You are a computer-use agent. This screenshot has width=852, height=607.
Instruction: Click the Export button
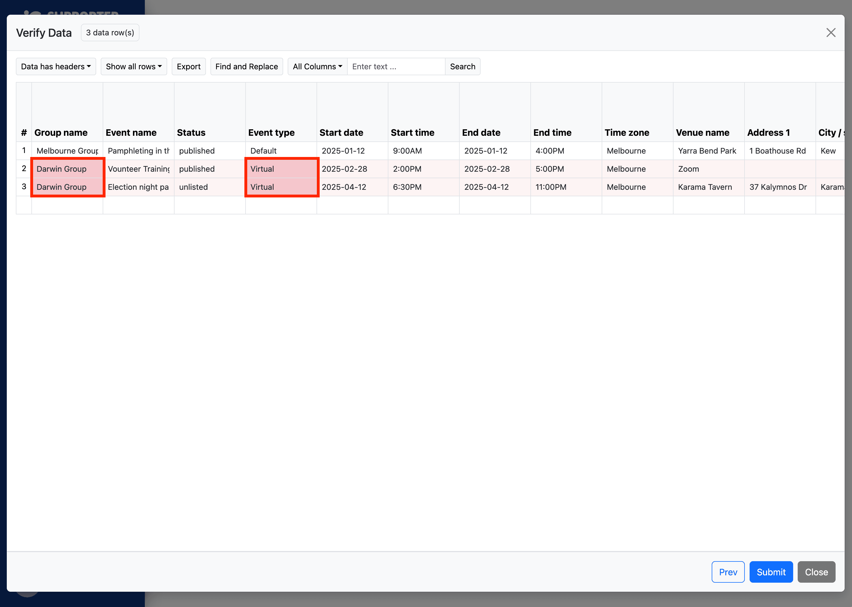pyautogui.click(x=188, y=66)
